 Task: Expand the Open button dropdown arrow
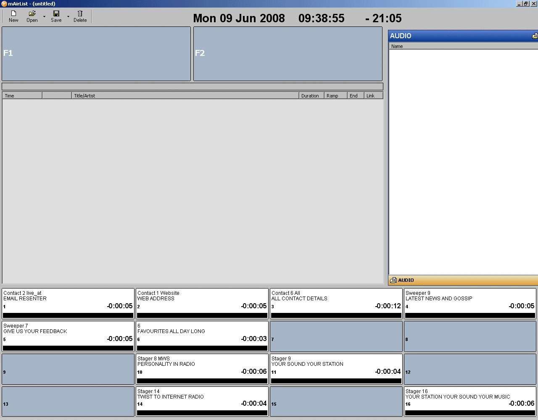[44, 17]
